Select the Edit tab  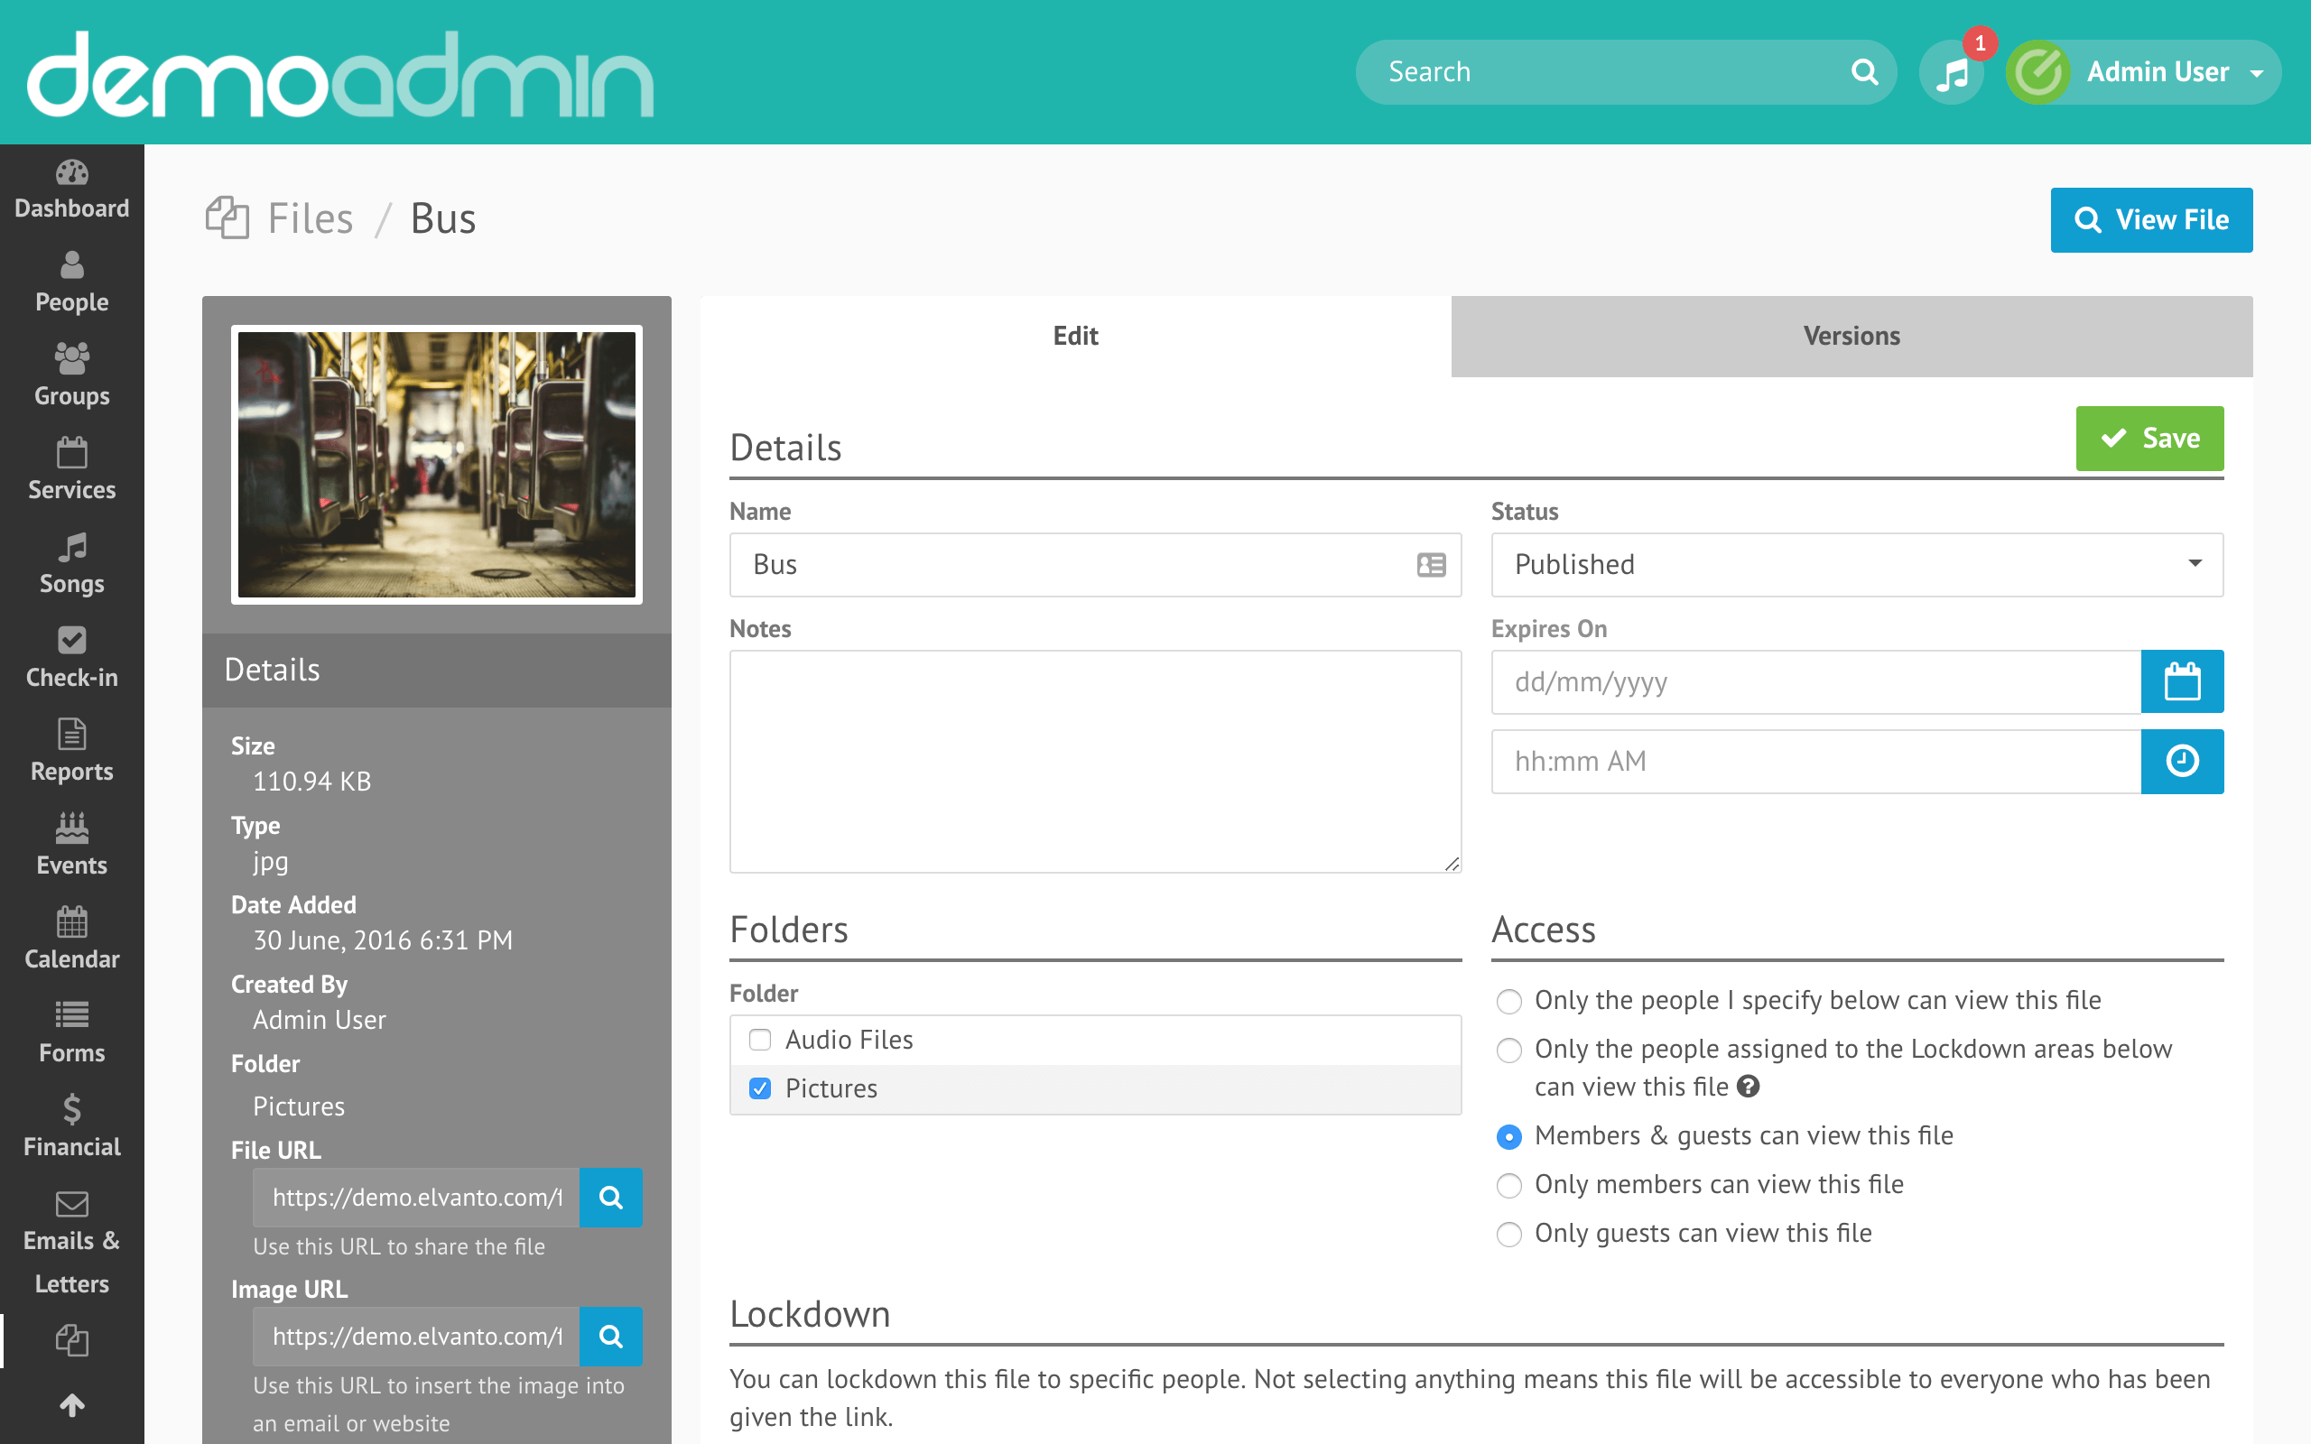point(1075,336)
